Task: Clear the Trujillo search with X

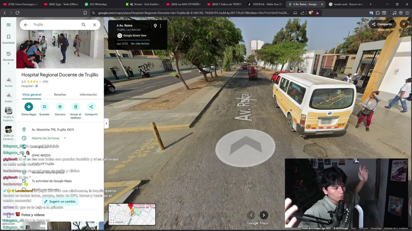Action: (95, 25)
